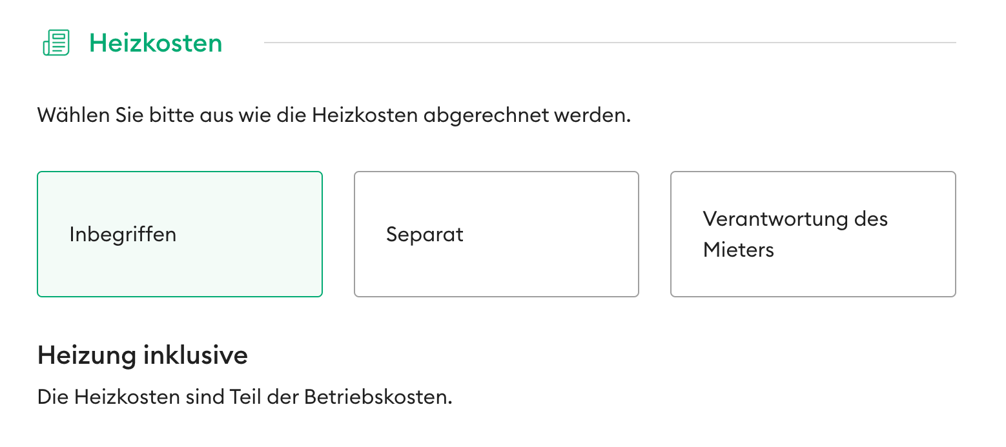The height and width of the screenshot is (447, 1006).
Task: Click the green Heizkosten document icon
Action: pos(56,43)
